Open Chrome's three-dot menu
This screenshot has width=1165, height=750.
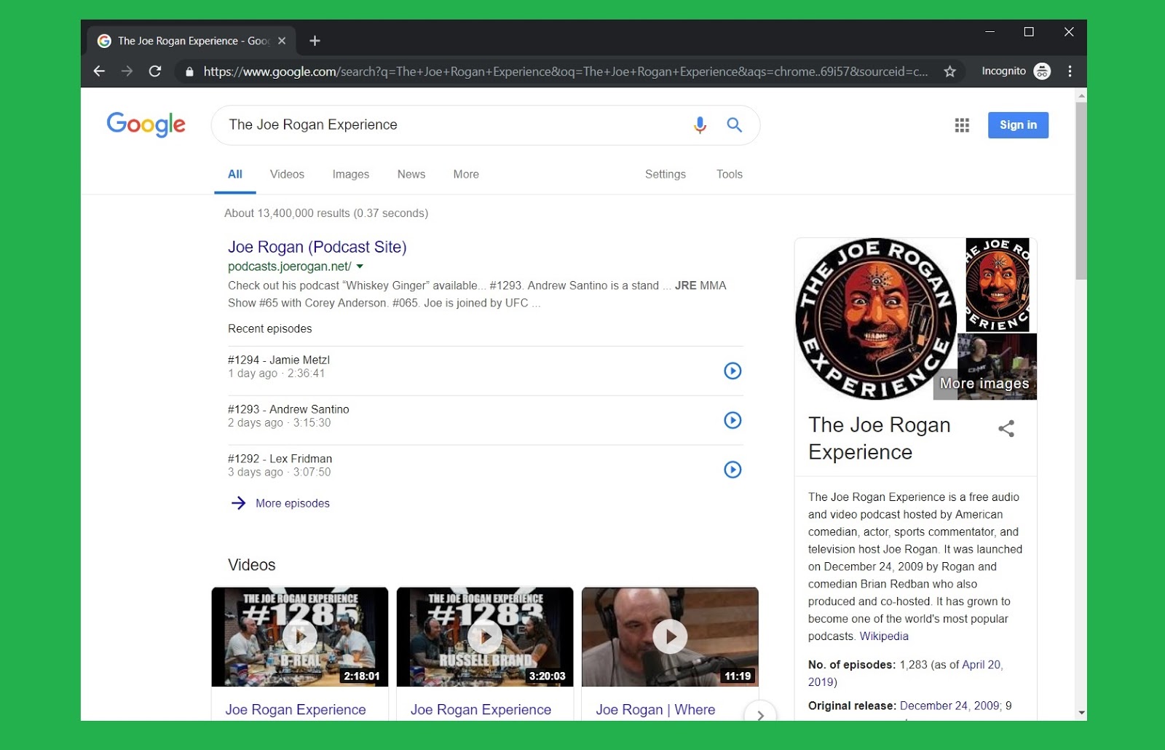point(1070,71)
